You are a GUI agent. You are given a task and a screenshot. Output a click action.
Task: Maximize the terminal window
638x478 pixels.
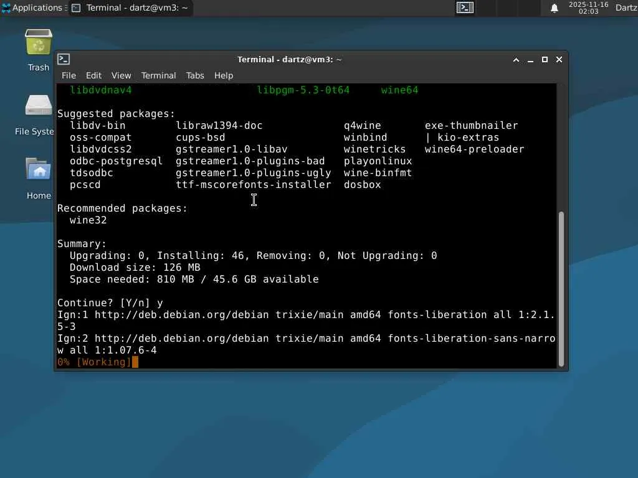[x=545, y=60]
